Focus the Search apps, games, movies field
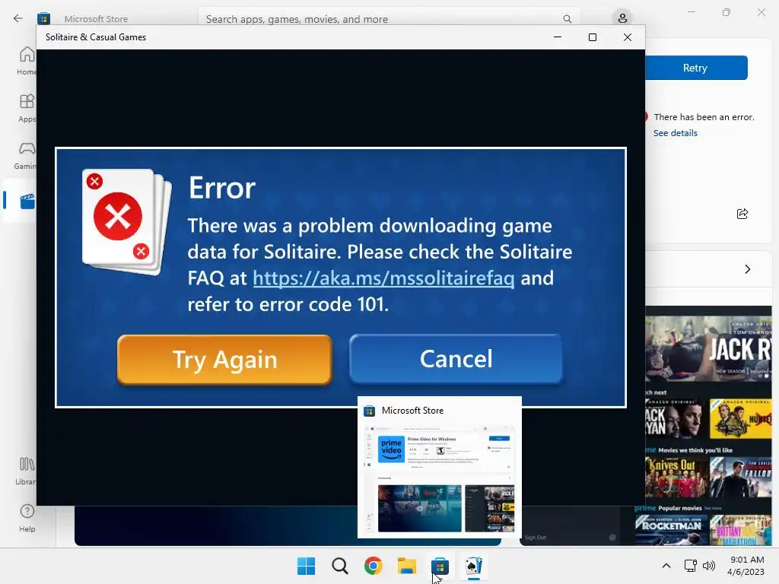Screen dimensions: 779x584 click(389, 19)
